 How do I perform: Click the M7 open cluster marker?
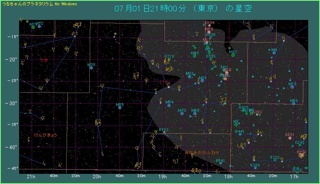click(x=236, y=124)
